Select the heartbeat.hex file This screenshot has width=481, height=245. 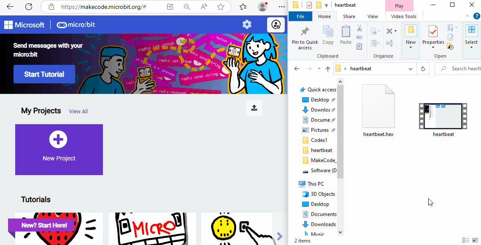point(378,111)
